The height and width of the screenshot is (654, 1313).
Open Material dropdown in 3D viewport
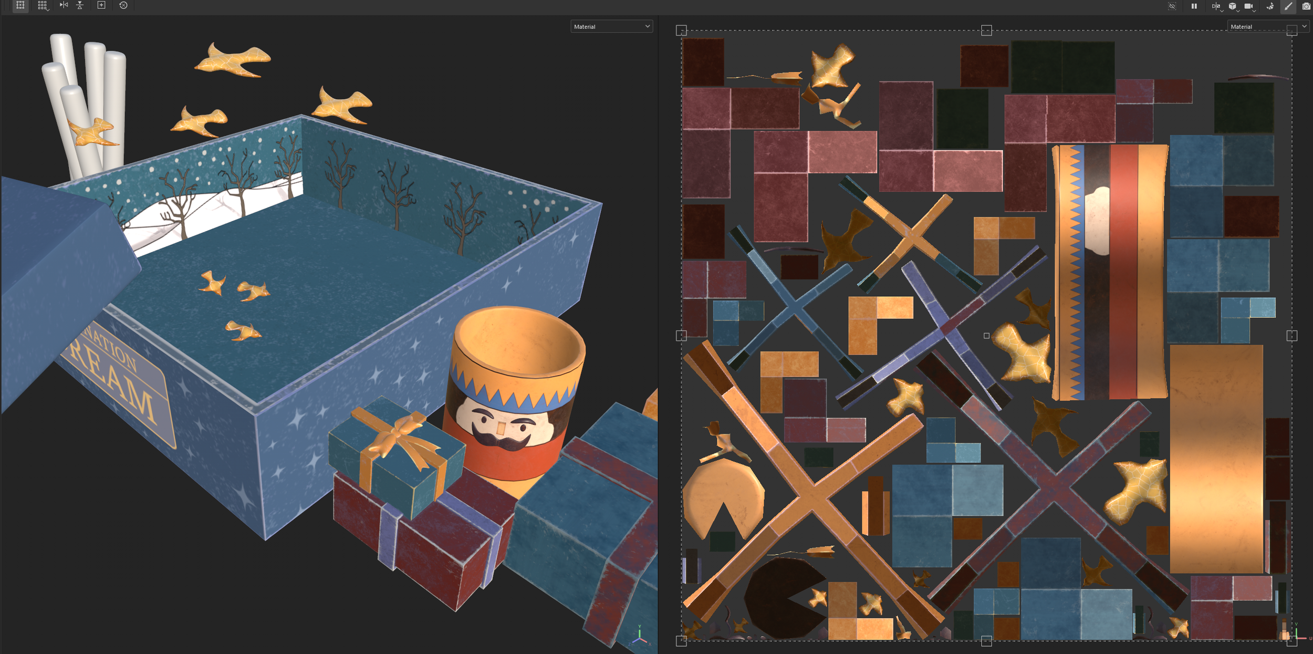(x=611, y=26)
